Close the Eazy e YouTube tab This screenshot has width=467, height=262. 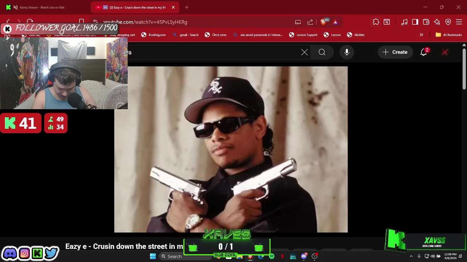173,7
